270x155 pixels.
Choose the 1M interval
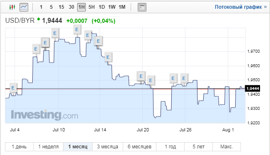[122, 7]
